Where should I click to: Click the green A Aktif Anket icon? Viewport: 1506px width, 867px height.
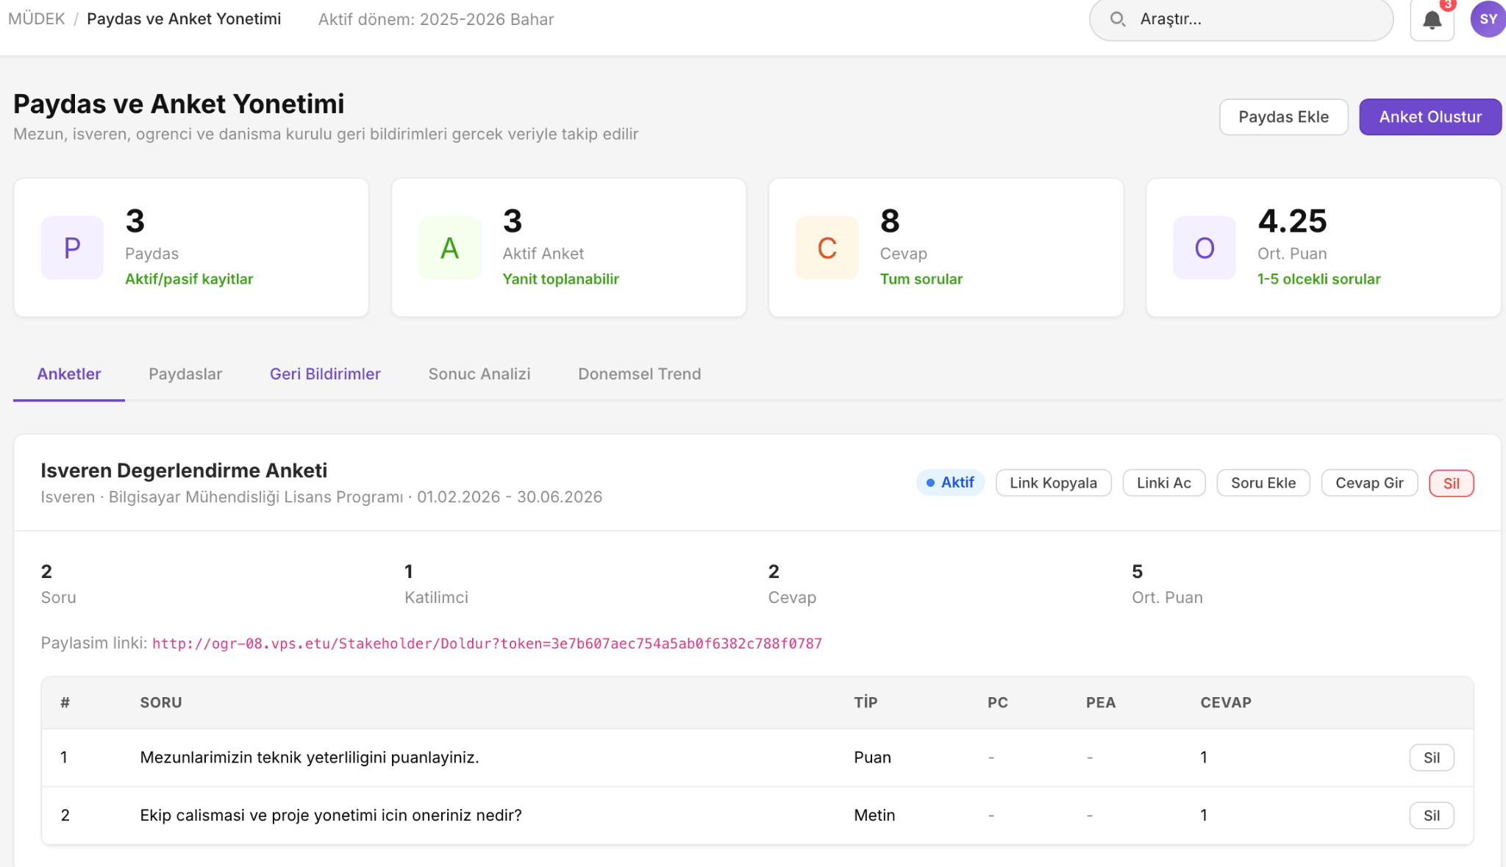click(x=450, y=248)
